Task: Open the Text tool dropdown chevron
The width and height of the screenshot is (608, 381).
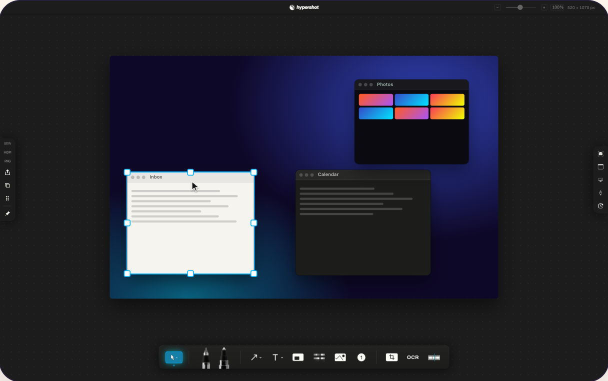Action: pos(282,358)
